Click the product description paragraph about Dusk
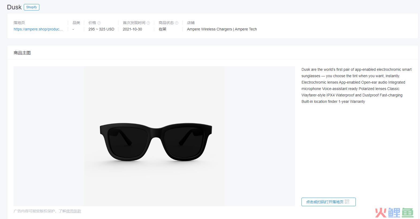 (357, 85)
